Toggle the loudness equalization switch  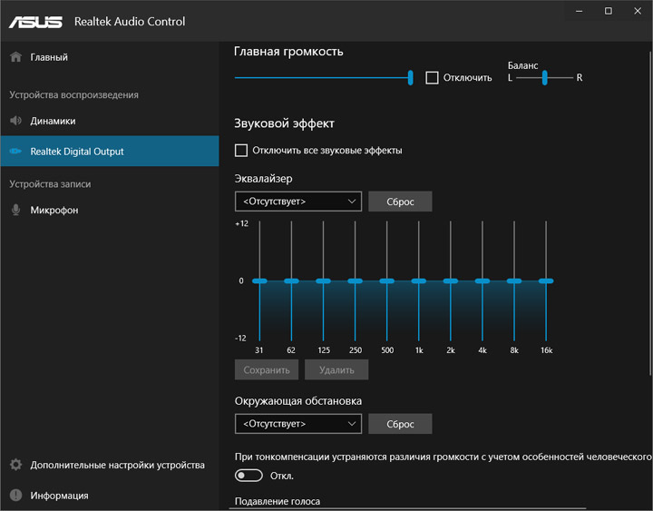pyautogui.click(x=249, y=475)
